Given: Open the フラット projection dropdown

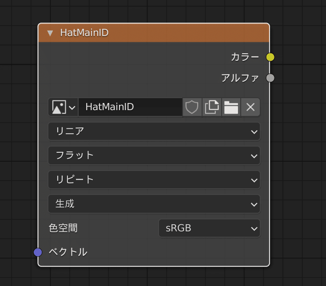Looking at the screenshot, I should pyautogui.click(x=154, y=155).
